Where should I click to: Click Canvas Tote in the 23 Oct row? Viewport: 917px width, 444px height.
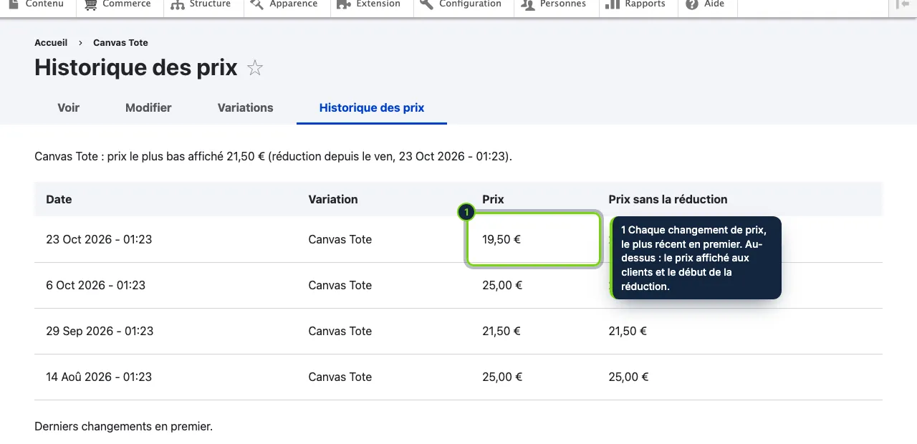click(x=340, y=240)
